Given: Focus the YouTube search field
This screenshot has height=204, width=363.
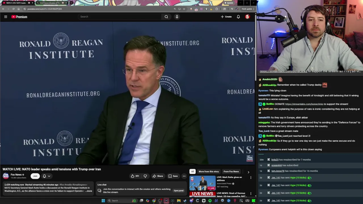Looking at the screenshot, I should pyautogui.click(x=120, y=17).
